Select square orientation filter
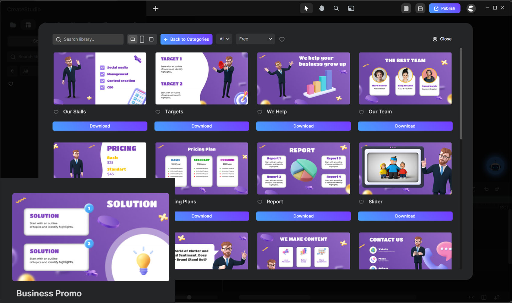Screen dimensions: 512x303 point(151,39)
